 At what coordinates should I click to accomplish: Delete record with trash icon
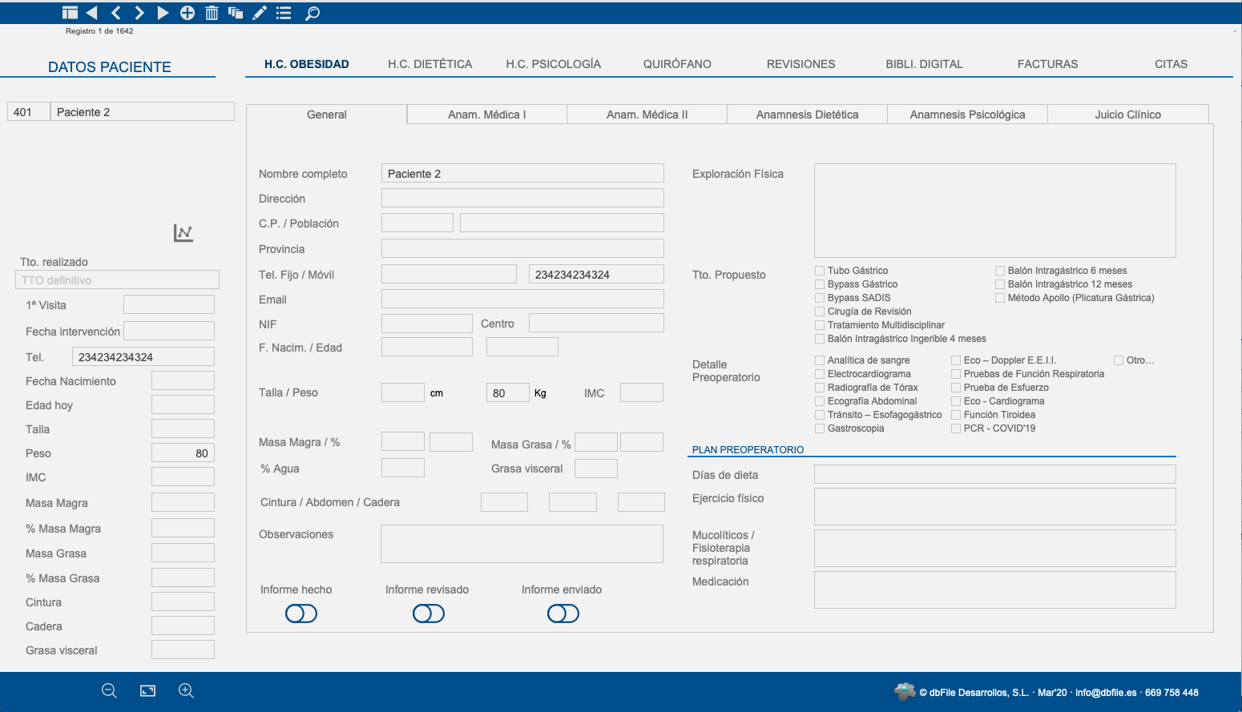pos(212,13)
